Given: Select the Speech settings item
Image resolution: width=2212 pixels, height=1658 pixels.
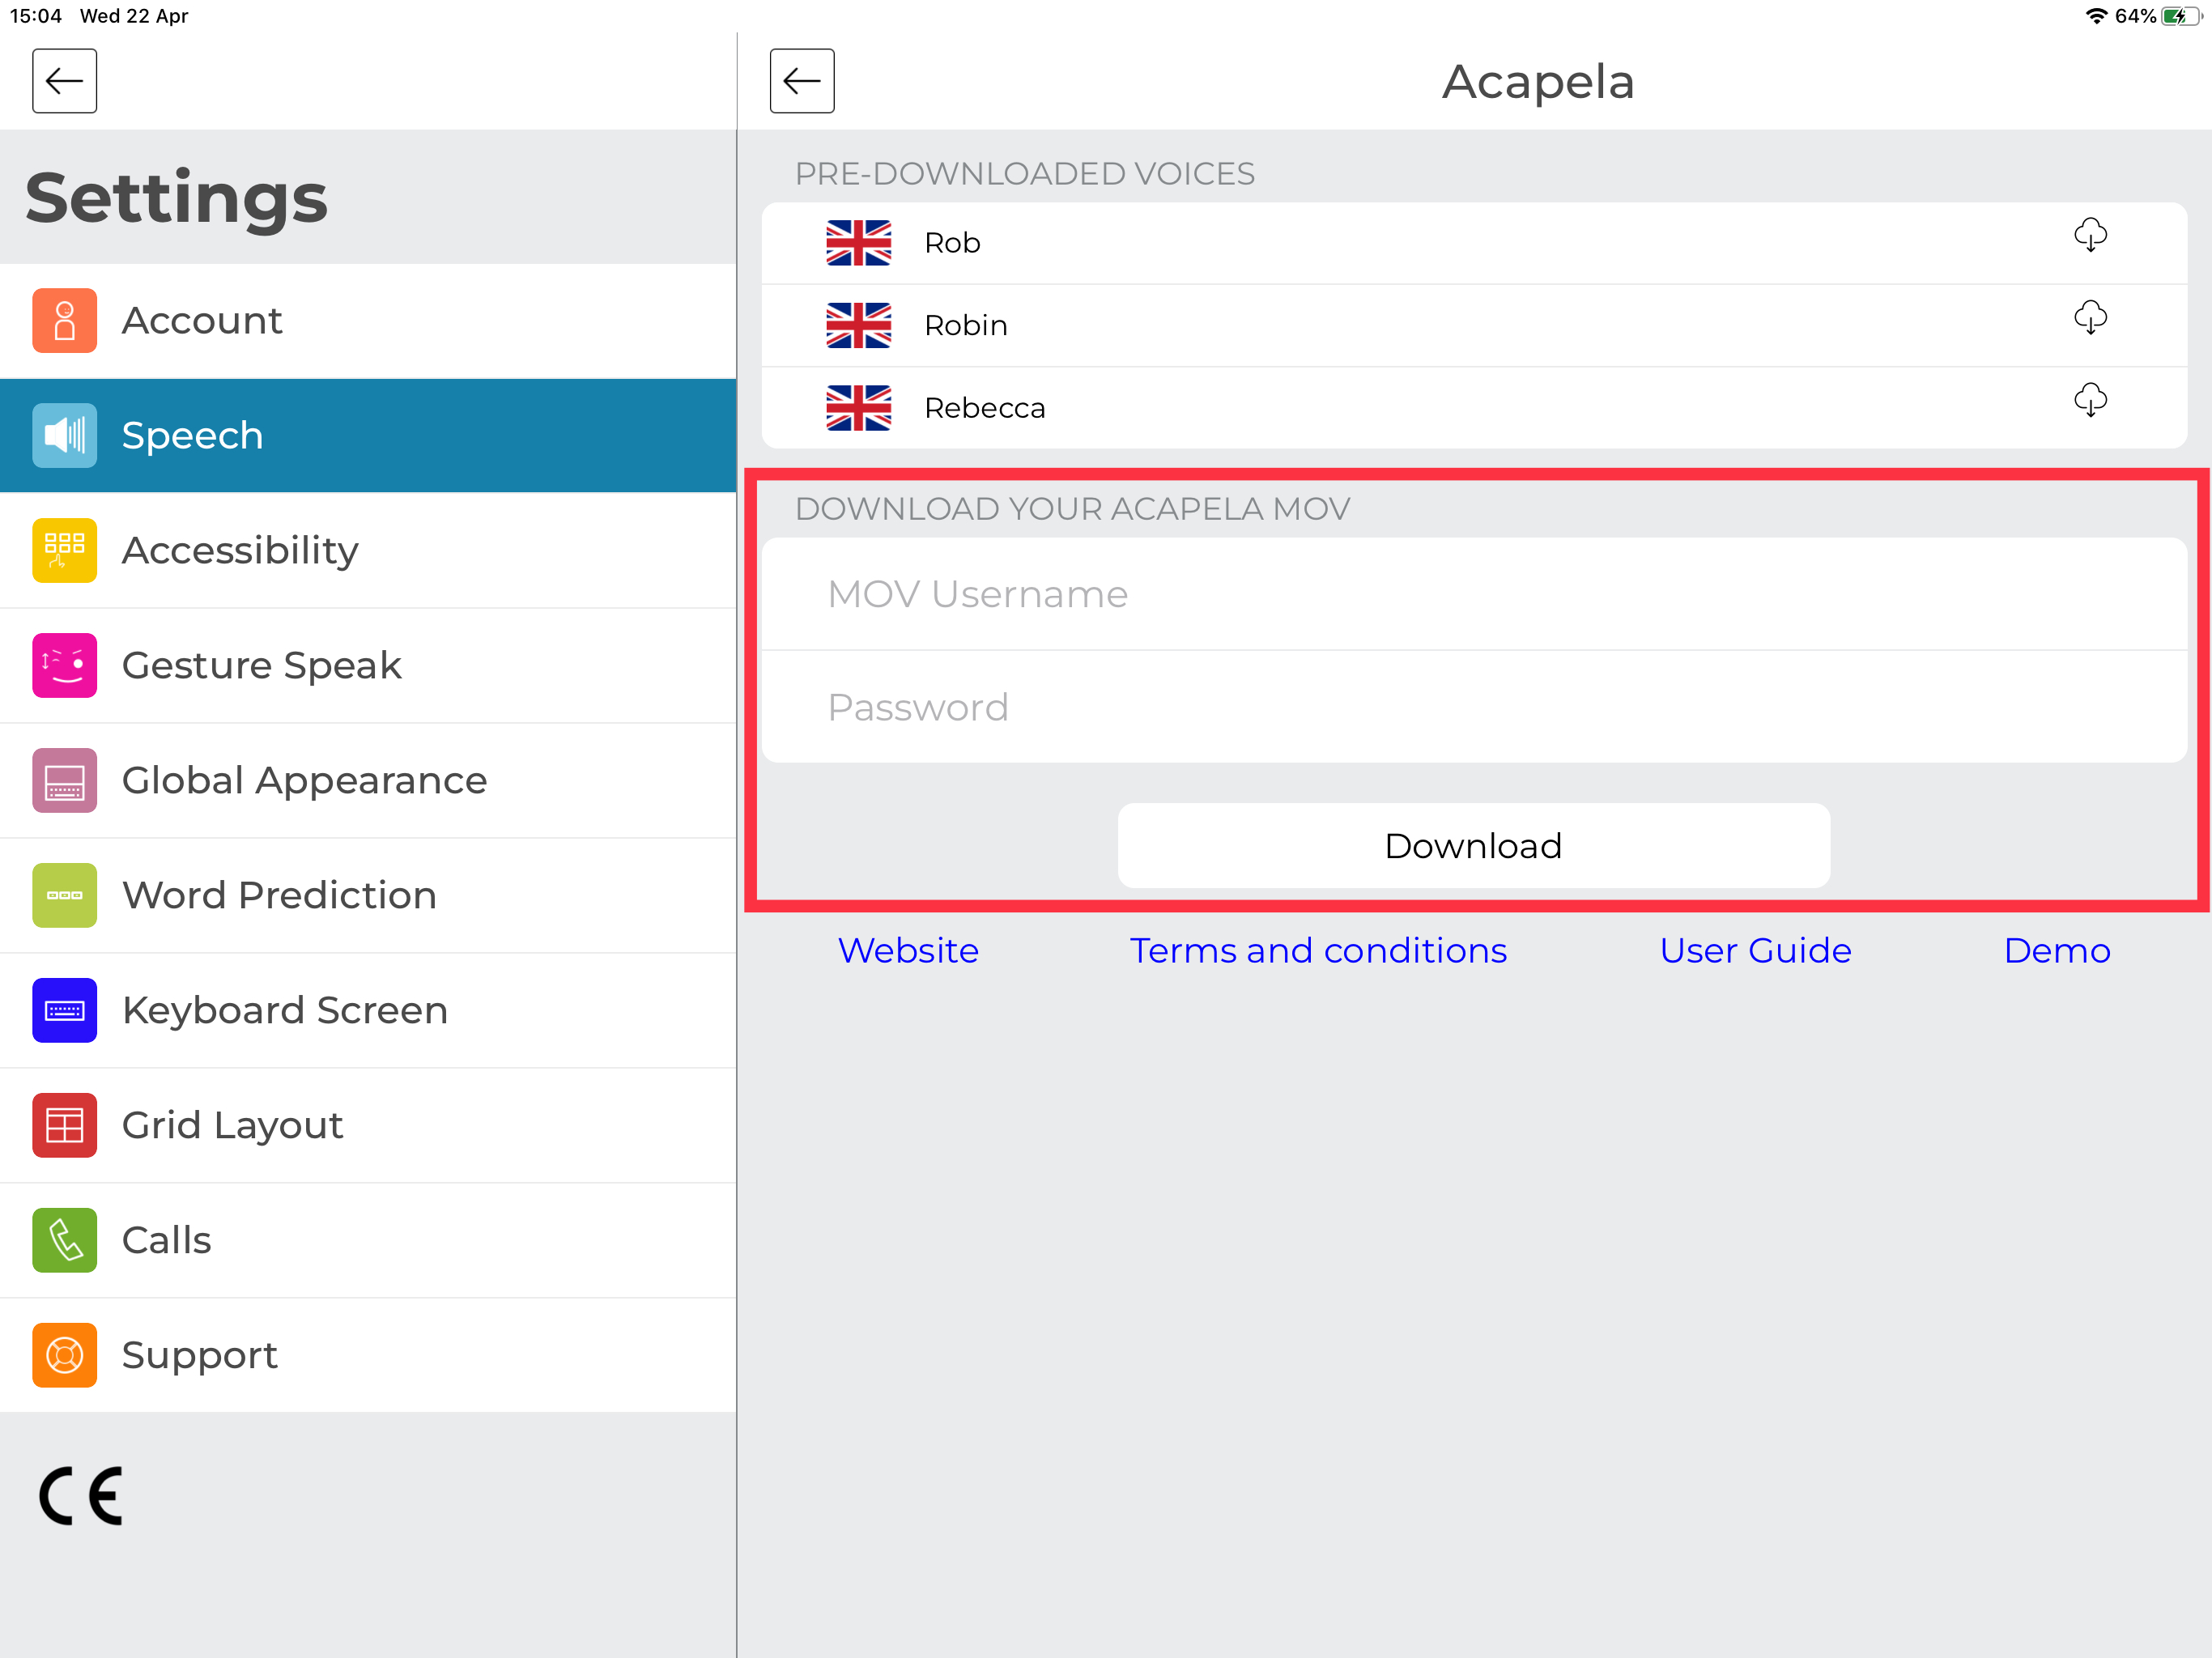Looking at the screenshot, I should (368, 436).
